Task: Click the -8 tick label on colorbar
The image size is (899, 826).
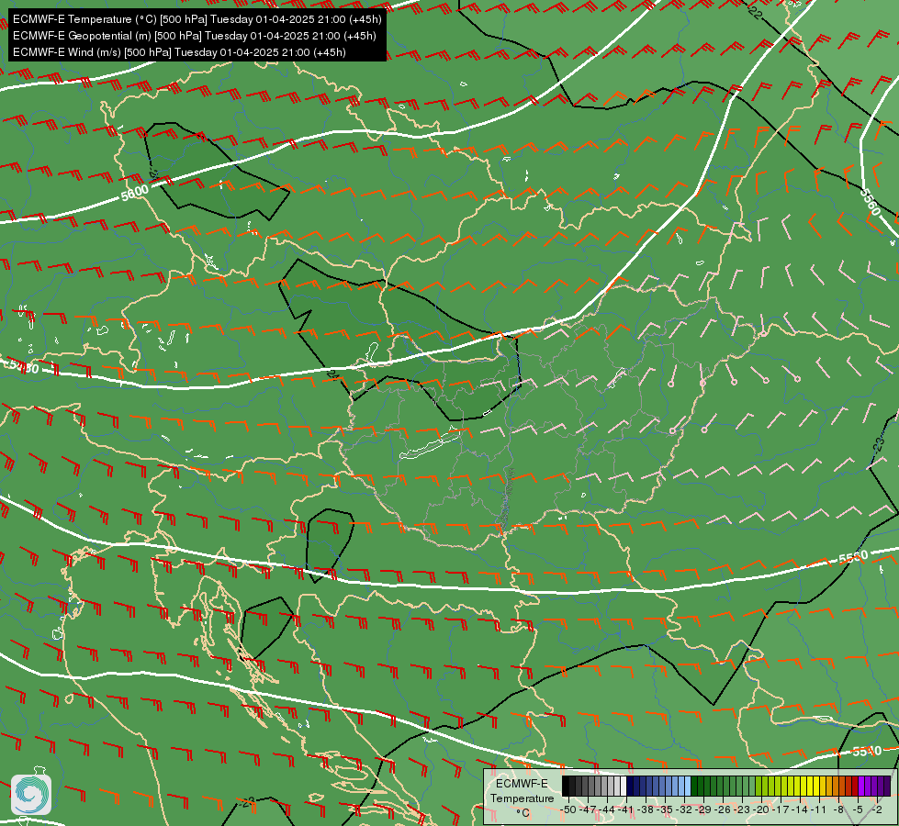Action: point(838,809)
